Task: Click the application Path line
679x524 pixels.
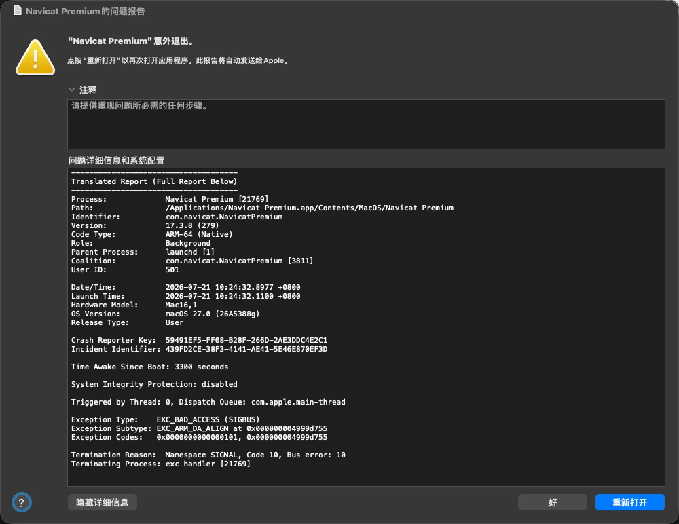Action: 262,208
